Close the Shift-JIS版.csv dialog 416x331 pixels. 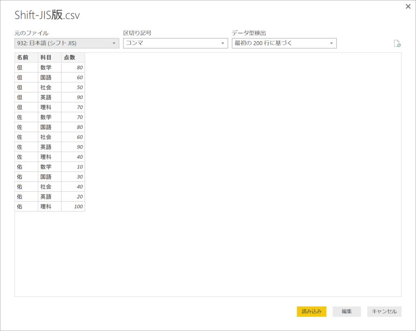tap(408, 6)
